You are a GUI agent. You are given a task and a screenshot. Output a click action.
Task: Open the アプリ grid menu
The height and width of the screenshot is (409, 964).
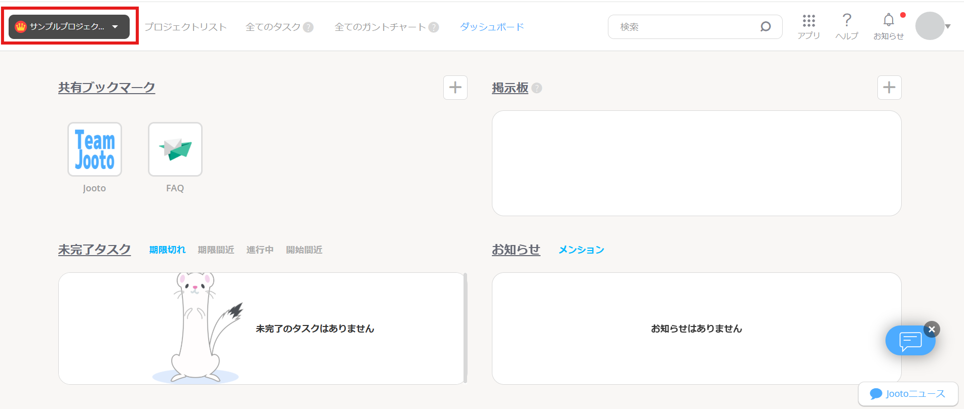point(808,26)
